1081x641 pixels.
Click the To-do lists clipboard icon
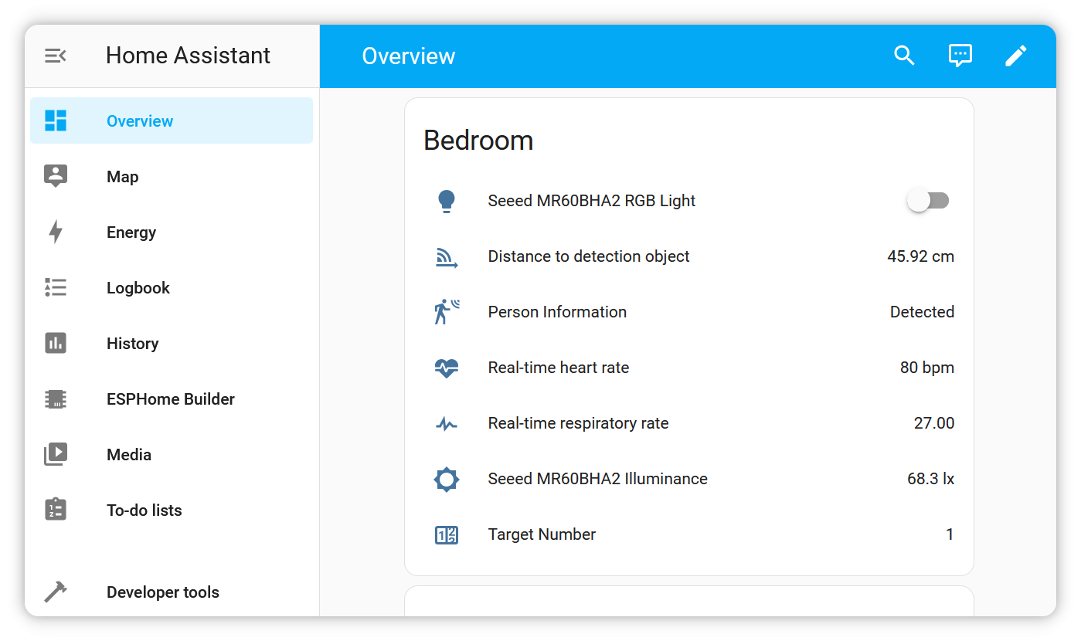pos(56,510)
